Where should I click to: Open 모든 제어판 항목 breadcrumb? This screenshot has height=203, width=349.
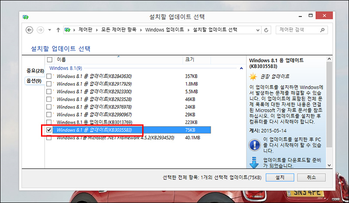[x=119, y=30]
